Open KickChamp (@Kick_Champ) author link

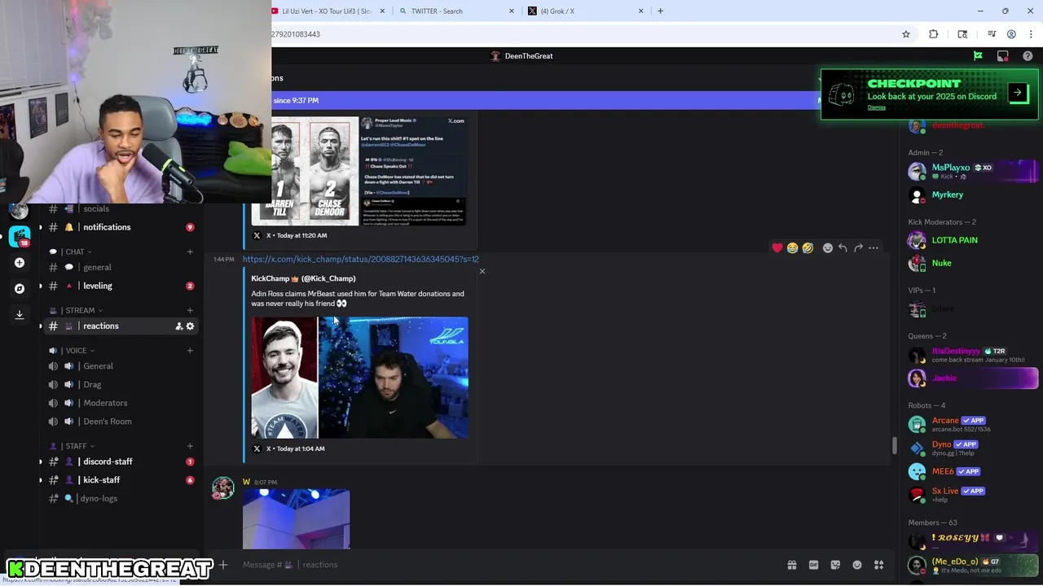[x=303, y=279]
